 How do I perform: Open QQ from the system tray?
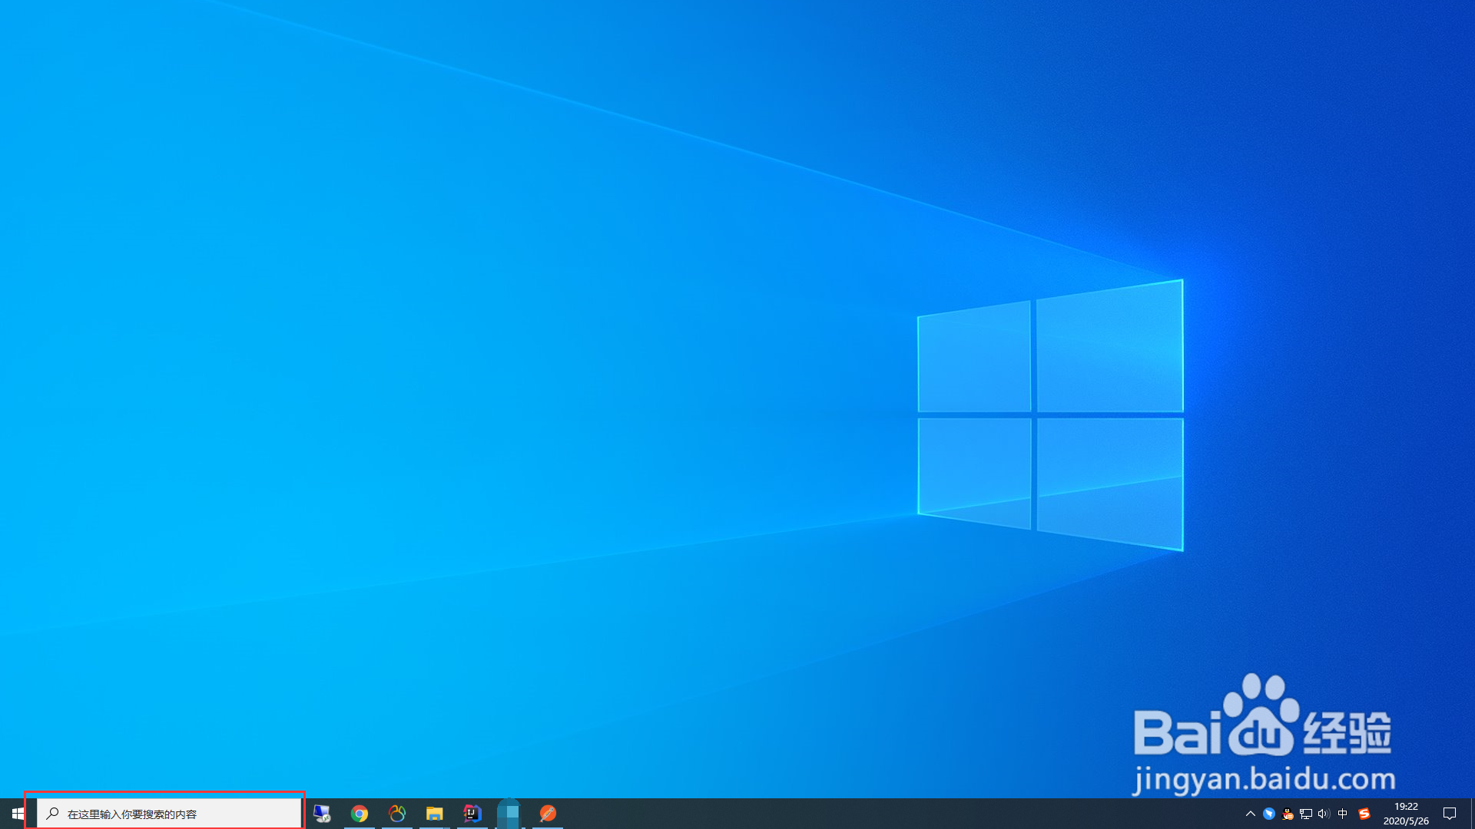pyautogui.click(x=1288, y=814)
